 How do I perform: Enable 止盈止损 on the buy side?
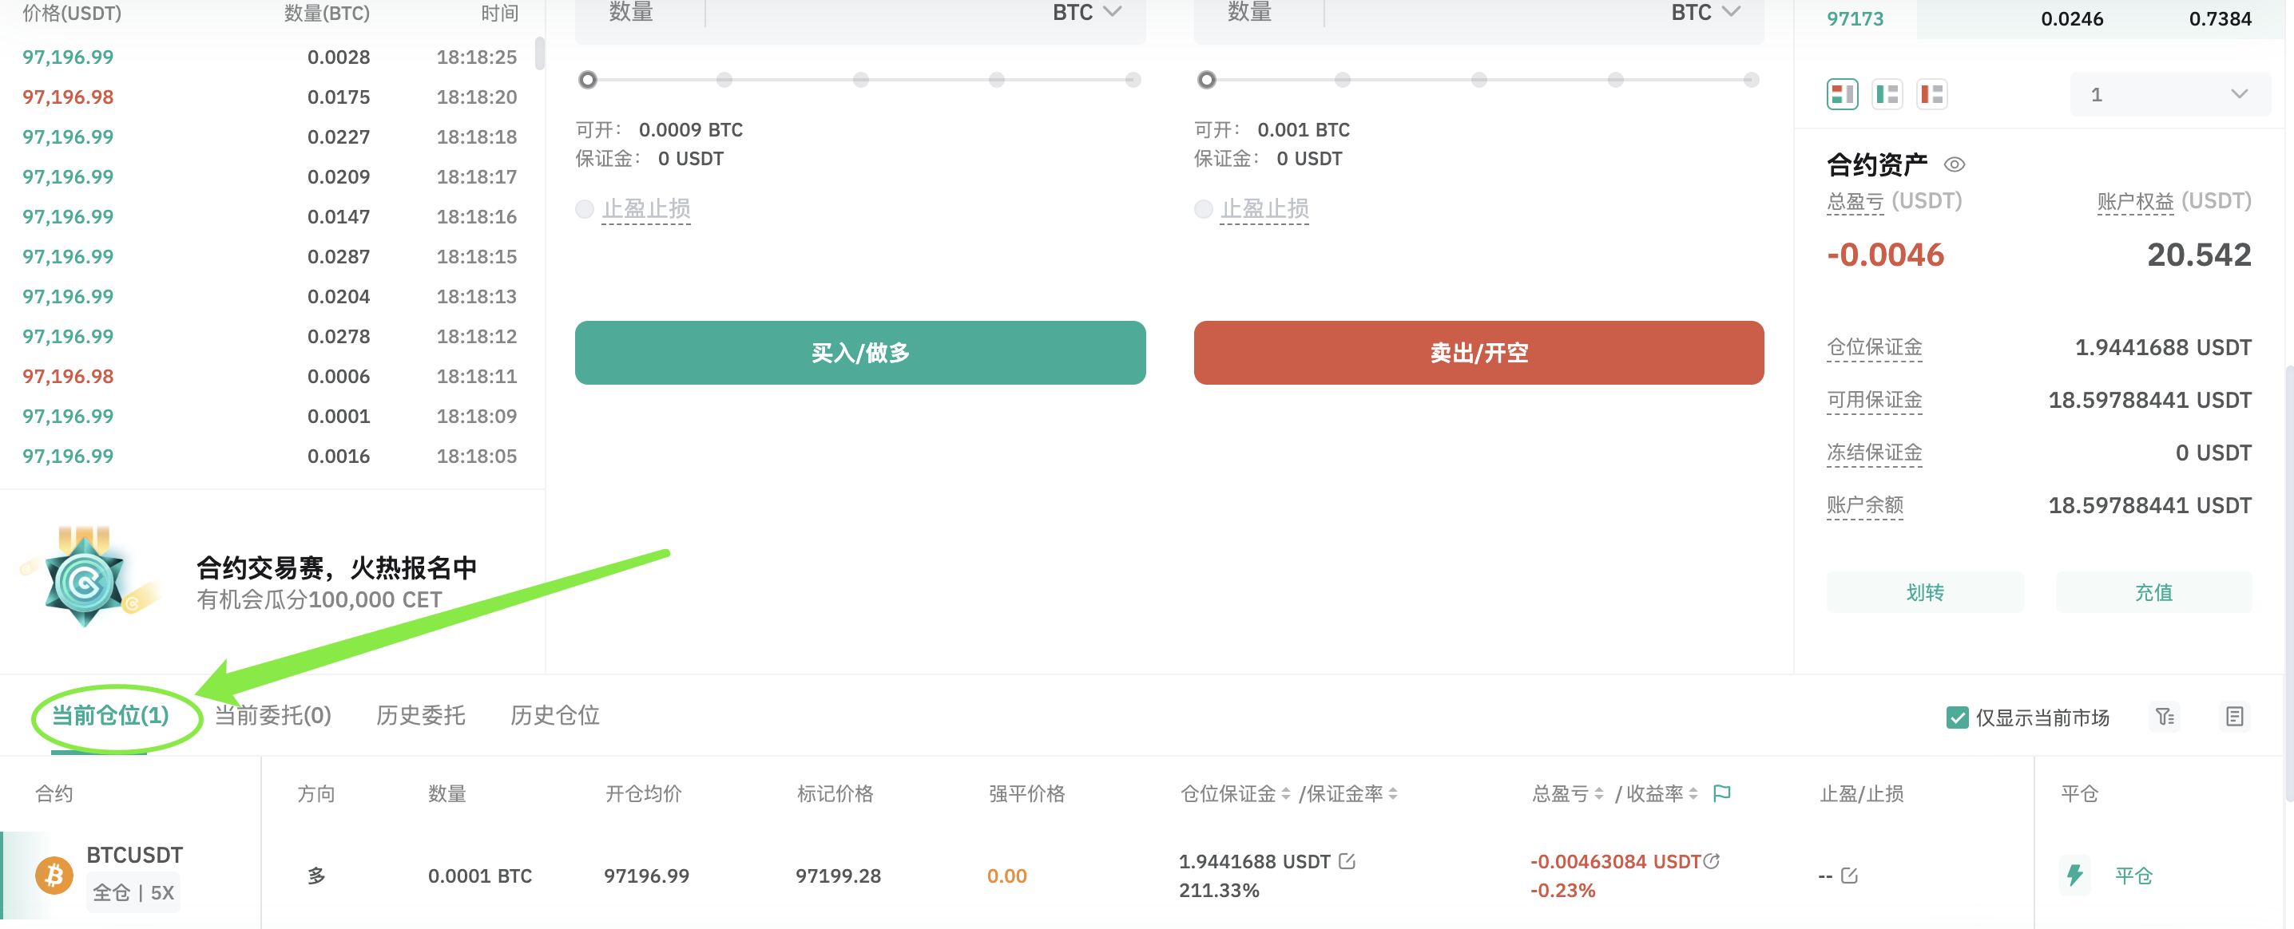point(584,209)
